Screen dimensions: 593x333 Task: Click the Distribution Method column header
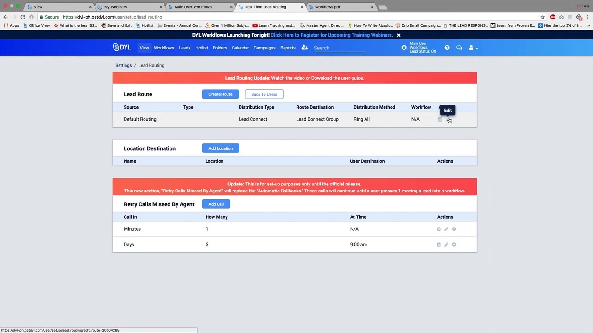click(x=374, y=107)
